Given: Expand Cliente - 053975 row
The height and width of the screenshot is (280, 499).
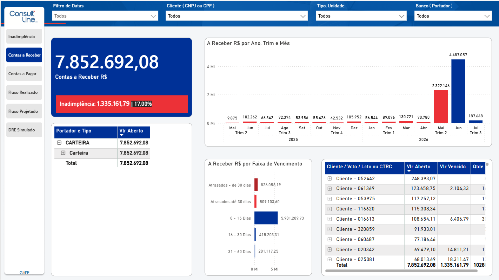Looking at the screenshot, I should (330, 199).
